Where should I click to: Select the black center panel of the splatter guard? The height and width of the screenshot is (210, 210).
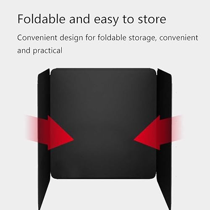coord(104,123)
